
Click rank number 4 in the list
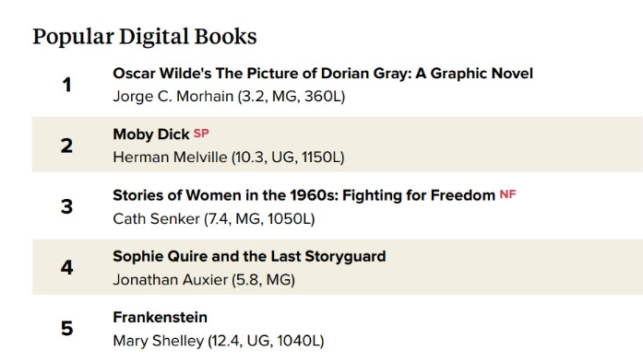tap(66, 268)
